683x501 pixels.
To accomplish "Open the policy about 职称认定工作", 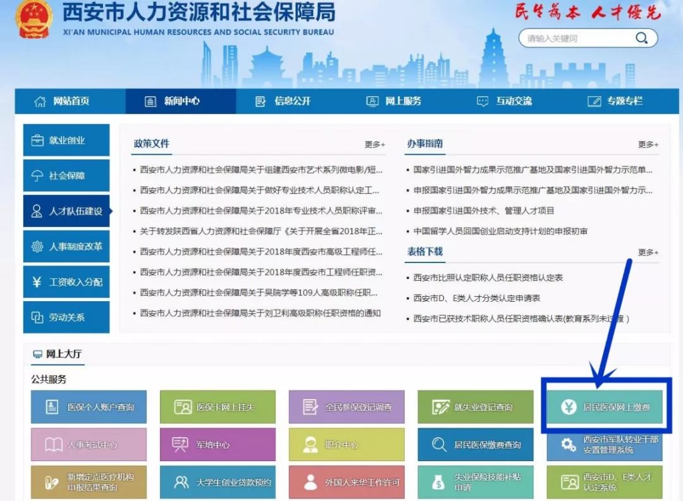I will 259,190.
